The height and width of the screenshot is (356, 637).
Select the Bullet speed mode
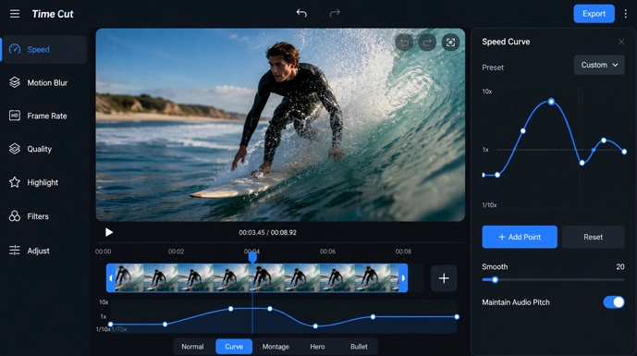[x=359, y=347]
